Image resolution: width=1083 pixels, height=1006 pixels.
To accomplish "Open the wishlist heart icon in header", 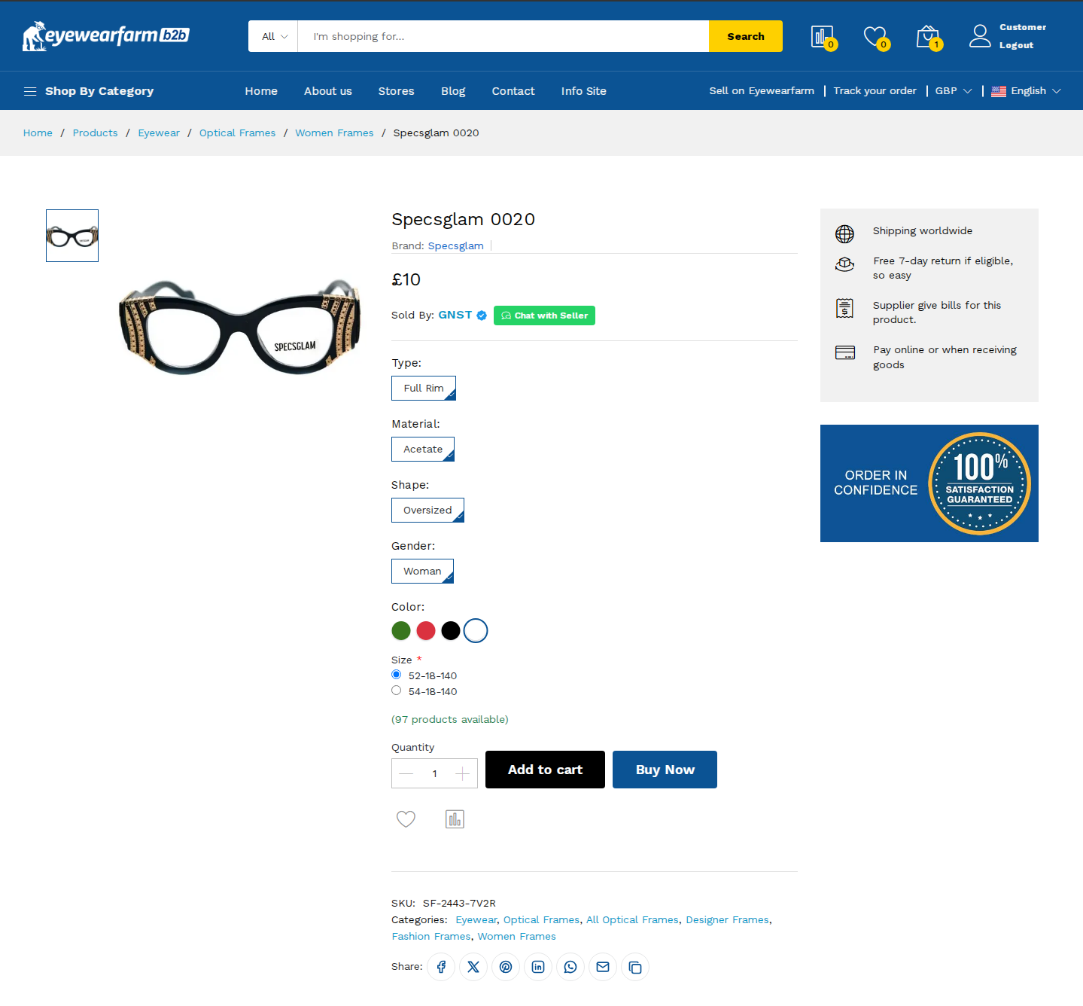I will coord(875,36).
